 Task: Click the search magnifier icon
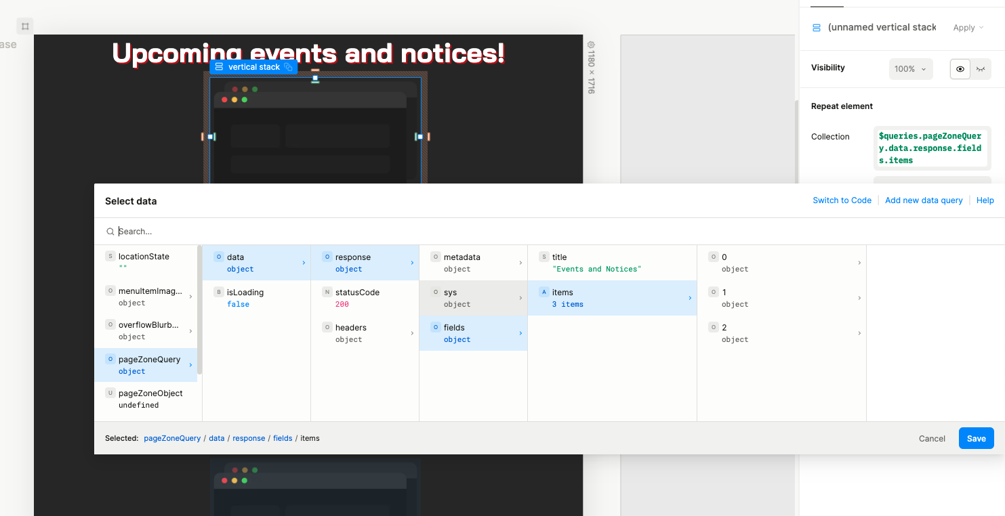coord(110,232)
